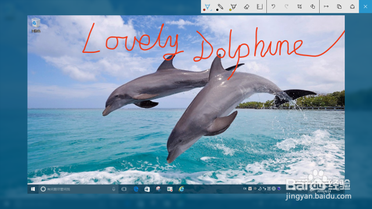Share the sketch with circular share icon
Viewport: 372px width, 209px height.
[352, 6]
